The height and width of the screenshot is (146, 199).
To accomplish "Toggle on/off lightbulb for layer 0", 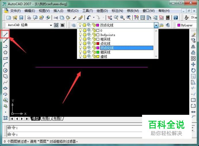I will [80, 30].
